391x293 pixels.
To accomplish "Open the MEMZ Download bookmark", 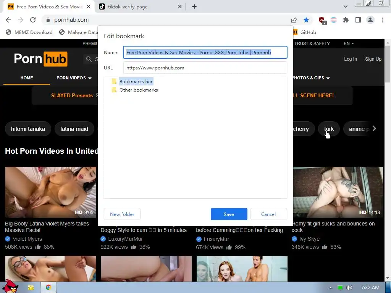I will (29, 32).
